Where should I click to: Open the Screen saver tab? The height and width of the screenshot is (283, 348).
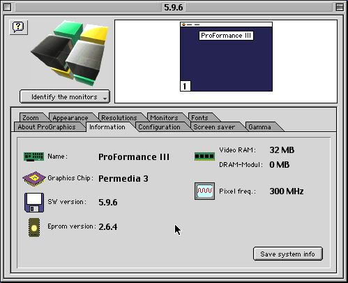214,127
